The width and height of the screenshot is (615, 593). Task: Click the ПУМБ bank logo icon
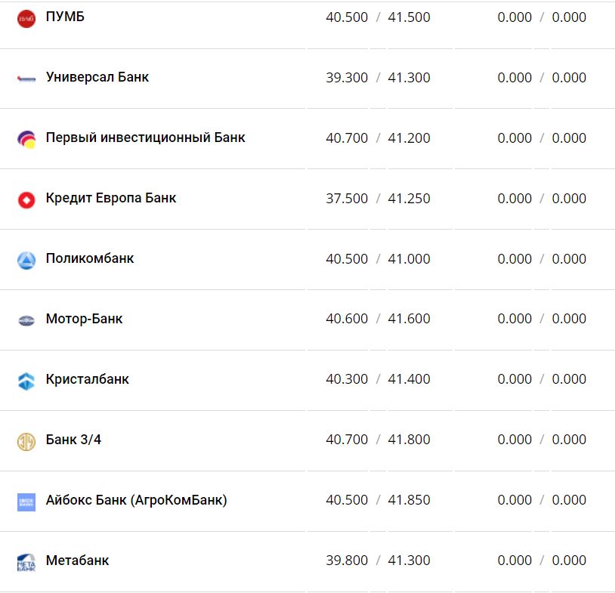(26, 18)
